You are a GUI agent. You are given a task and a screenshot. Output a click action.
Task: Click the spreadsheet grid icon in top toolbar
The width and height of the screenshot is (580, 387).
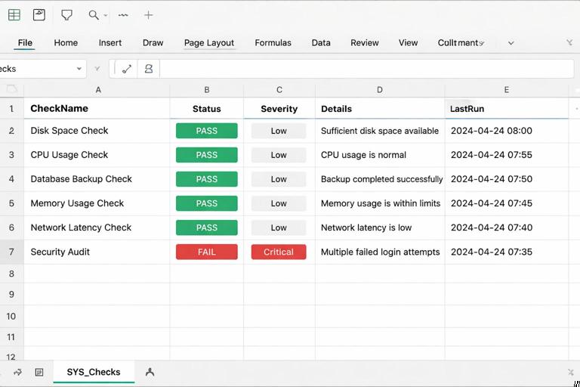pyautogui.click(x=14, y=15)
